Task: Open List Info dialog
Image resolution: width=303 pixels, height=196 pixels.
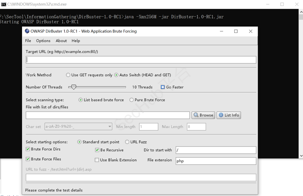Action: coord(229,115)
